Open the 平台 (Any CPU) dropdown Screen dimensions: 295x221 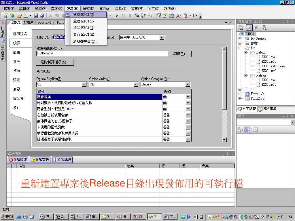(x=162, y=37)
